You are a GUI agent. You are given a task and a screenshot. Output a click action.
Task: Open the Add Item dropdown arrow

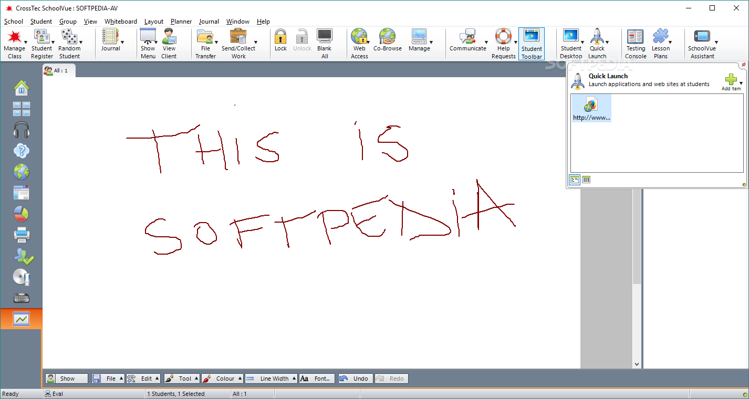pos(741,83)
